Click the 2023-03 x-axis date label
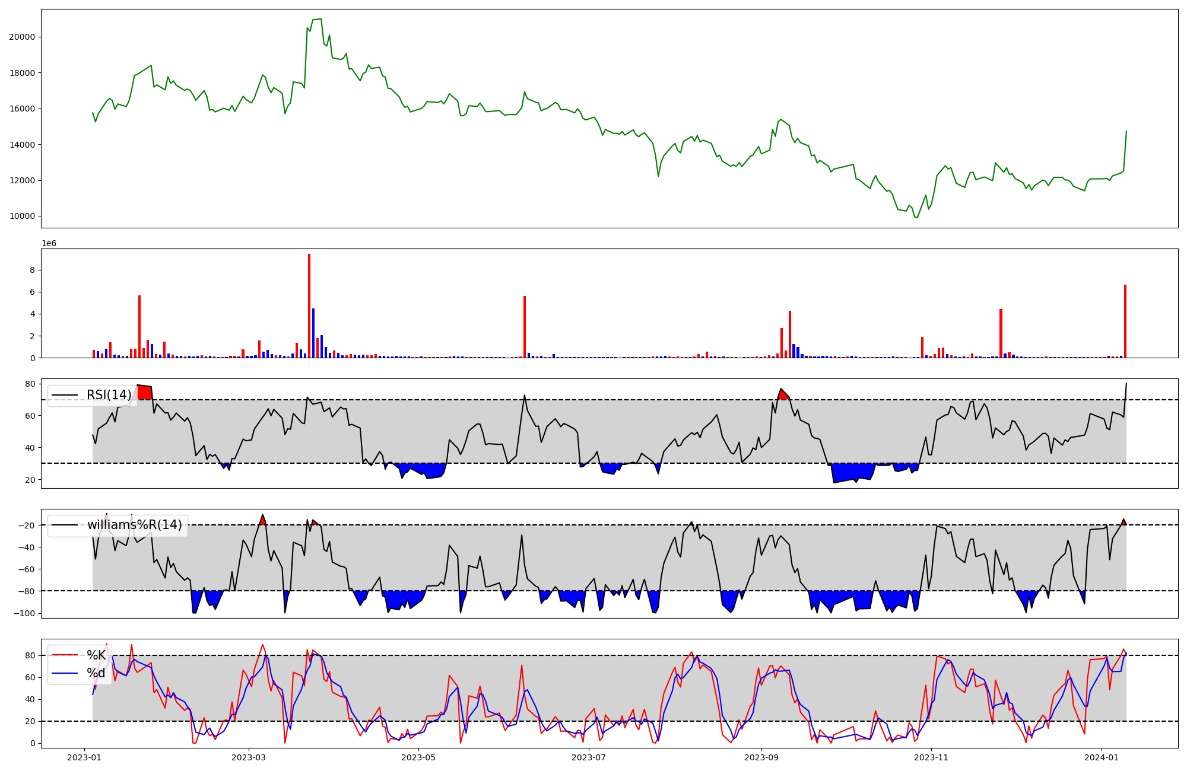Screen dimensions: 1187x771 [249, 757]
